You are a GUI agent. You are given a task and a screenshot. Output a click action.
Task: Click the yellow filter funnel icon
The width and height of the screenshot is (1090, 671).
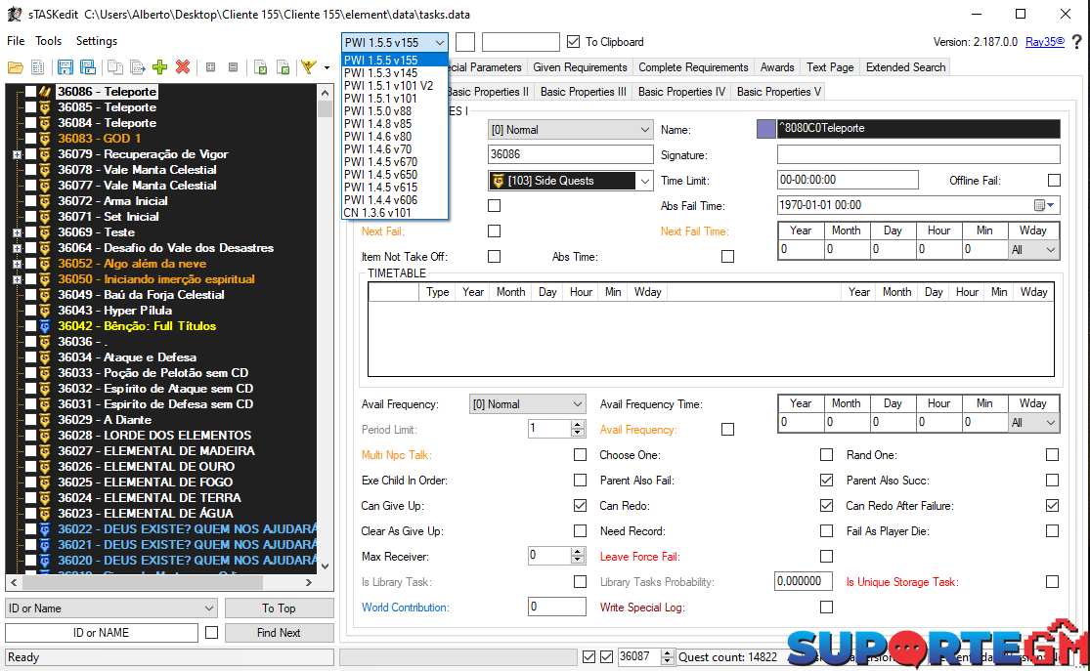(309, 67)
